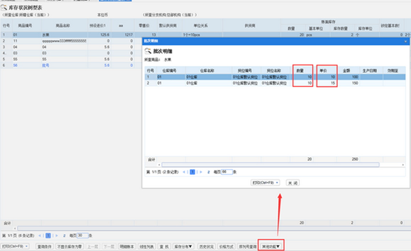Click the 关闭 button in batch dialog
The height and width of the screenshot is (251, 411).
click(x=293, y=182)
